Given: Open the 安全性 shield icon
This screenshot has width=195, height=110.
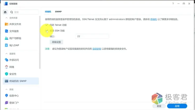Looking at the screenshot, I should [x=7, y=74].
